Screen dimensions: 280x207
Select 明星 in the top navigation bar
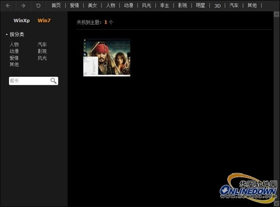(x=200, y=6)
